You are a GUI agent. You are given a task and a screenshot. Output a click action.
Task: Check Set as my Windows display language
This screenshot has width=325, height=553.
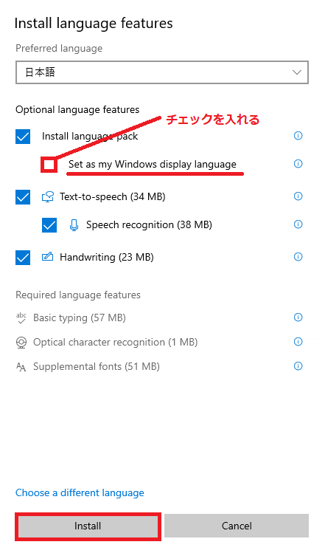(x=49, y=165)
